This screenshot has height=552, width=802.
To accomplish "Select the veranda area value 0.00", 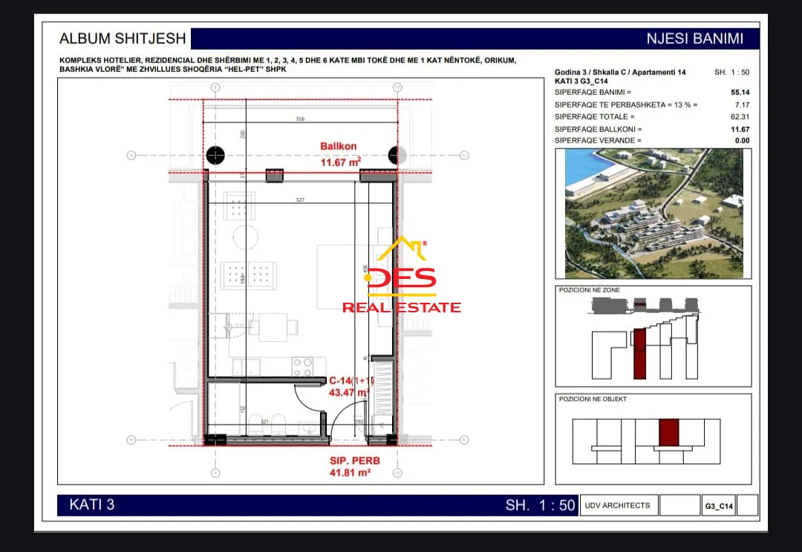I will (x=742, y=140).
